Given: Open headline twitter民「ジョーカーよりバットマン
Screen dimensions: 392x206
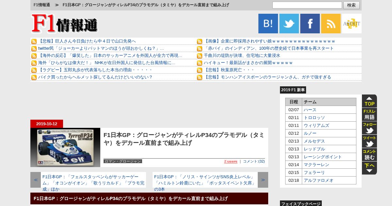Looking at the screenshot, I should click(x=101, y=48).
